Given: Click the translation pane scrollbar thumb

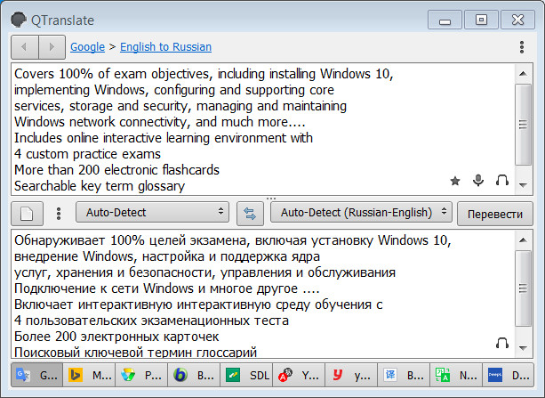Looking at the screenshot, I should pyautogui.click(x=523, y=288).
